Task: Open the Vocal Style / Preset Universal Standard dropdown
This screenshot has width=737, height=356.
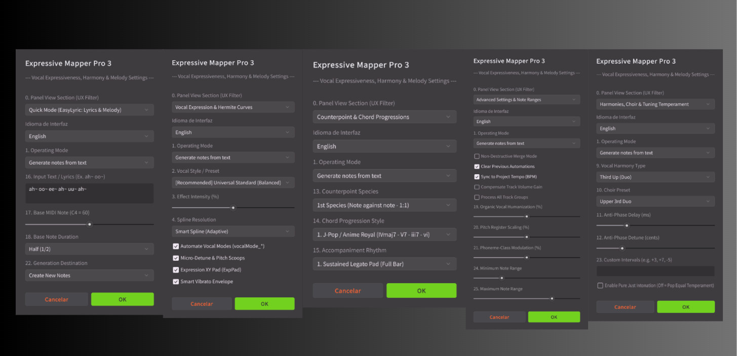Action: pyautogui.click(x=233, y=182)
